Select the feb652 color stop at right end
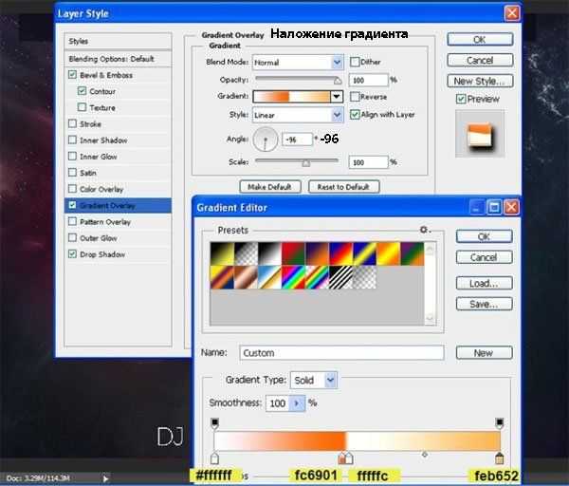 500,458
